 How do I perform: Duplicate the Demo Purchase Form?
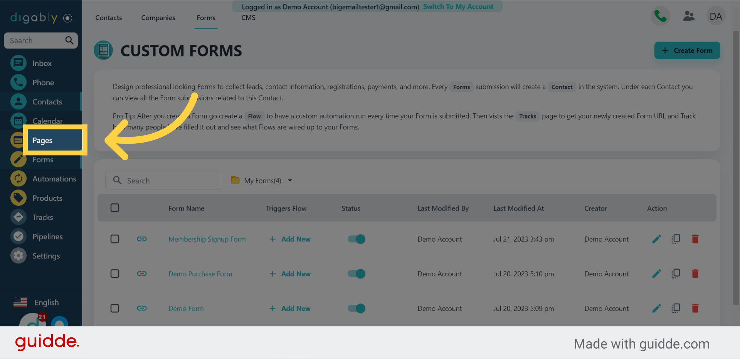pos(676,274)
